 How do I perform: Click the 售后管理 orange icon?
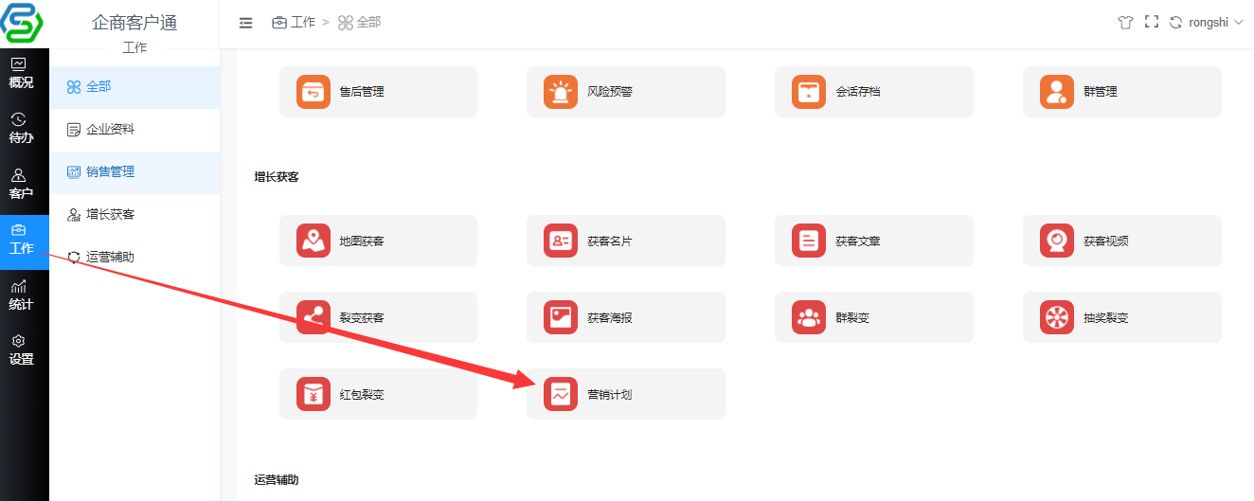tap(313, 92)
